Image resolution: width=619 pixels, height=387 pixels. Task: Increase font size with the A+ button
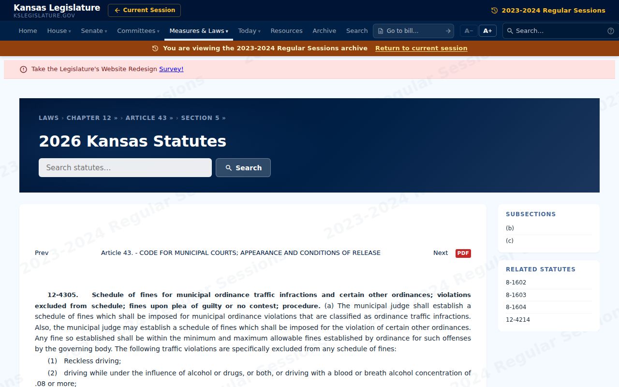(487, 31)
